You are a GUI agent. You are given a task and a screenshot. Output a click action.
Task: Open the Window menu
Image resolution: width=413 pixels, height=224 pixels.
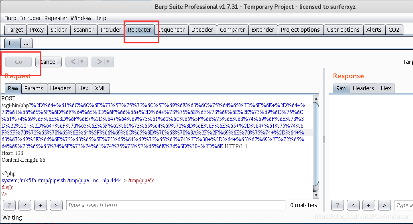[81, 18]
